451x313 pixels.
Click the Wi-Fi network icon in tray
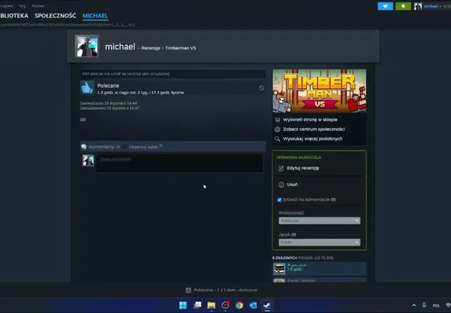[448, 305]
